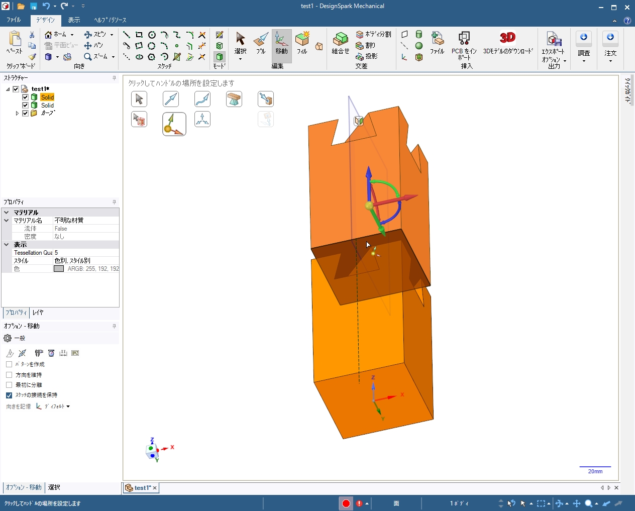Check the 方向を維持 option

pyautogui.click(x=9, y=375)
